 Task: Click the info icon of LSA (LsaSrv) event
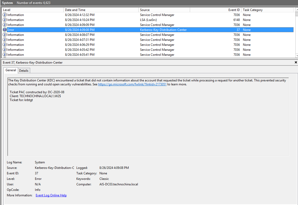tap(4, 20)
